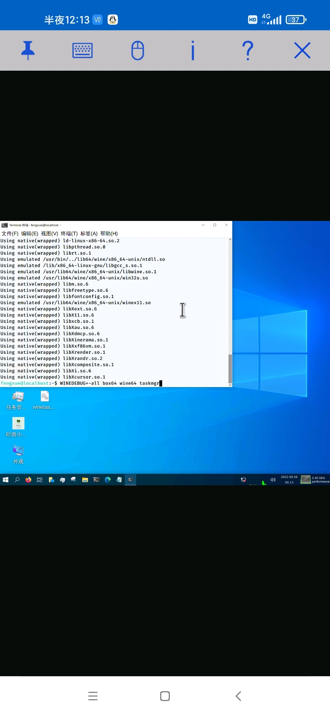Open the yellow folder in taskbar
Screen dimensions: 330x716
pyautogui.click(x=85, y=480)
